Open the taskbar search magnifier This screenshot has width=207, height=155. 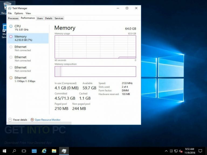14,151
